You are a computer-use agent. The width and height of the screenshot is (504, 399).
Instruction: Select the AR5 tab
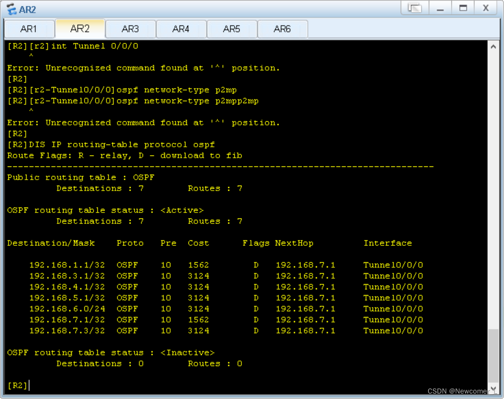(x=232, y=29)
